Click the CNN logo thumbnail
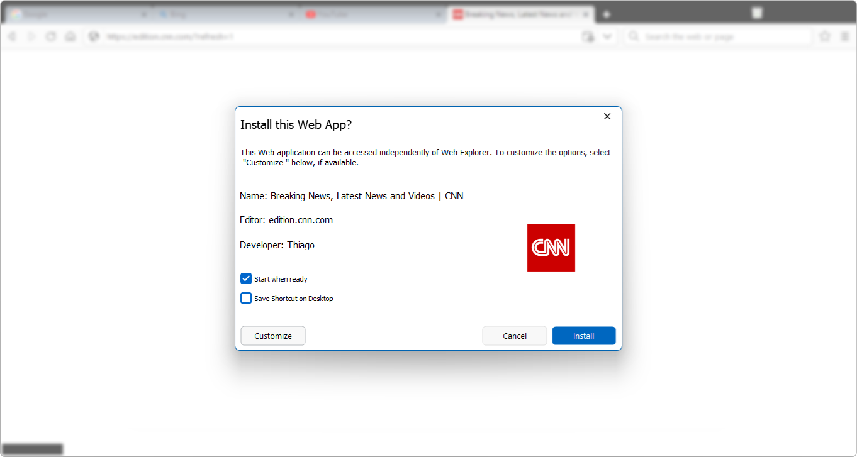This screenshot has height=457, width=857. (551, 247)
